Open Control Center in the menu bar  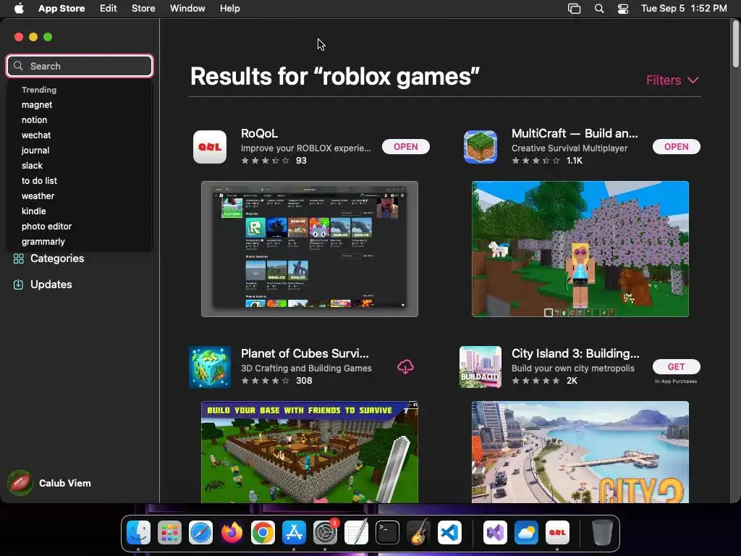pos(623,9)
